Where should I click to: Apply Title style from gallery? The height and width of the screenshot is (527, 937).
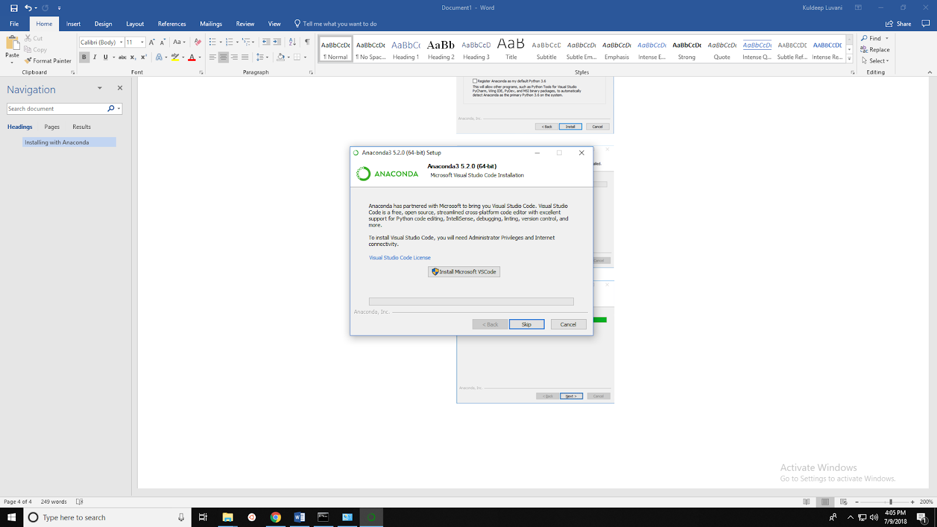pos(511,49)
